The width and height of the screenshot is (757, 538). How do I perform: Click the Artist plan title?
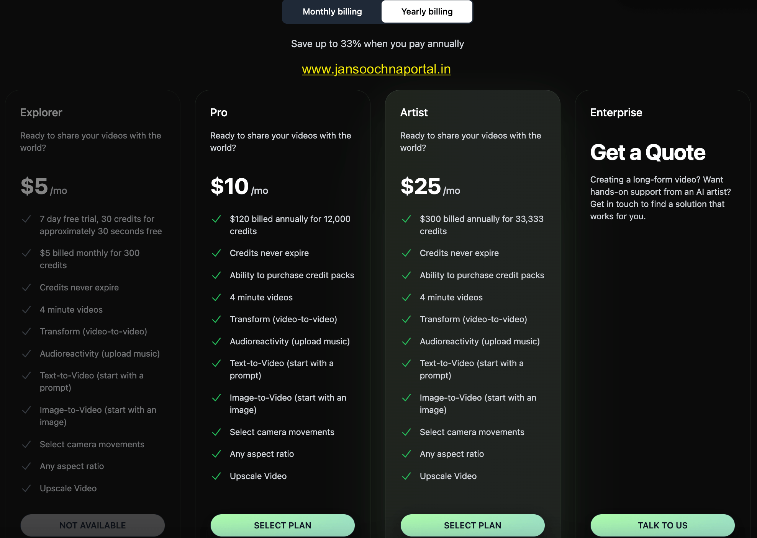click(x=414, y=112)
